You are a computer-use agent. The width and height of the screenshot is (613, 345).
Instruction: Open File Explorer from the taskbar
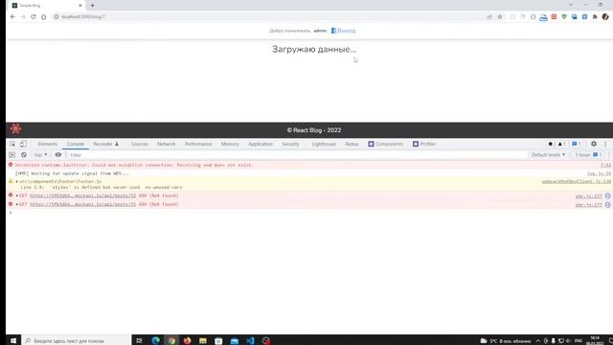tap(203, 341)
